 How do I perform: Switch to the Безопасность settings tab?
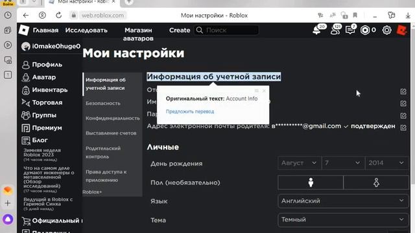103,104
